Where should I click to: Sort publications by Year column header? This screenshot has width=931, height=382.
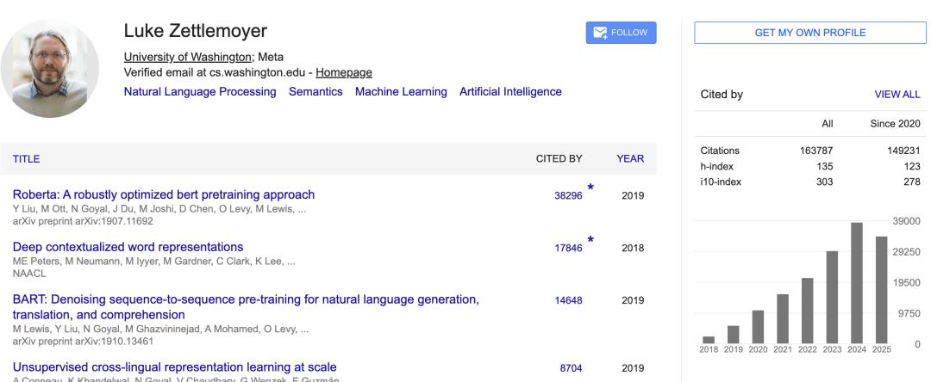point(630,158)
